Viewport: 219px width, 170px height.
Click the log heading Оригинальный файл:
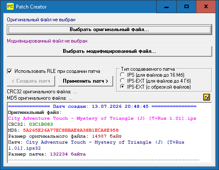(x=35, y=112)
